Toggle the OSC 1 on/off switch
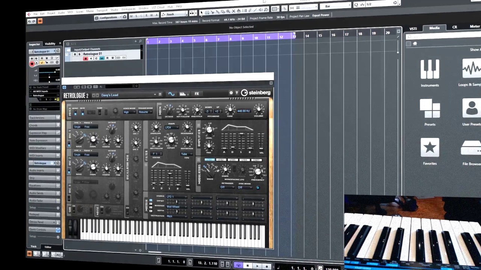The image size is (481, 270). point(69,144)
